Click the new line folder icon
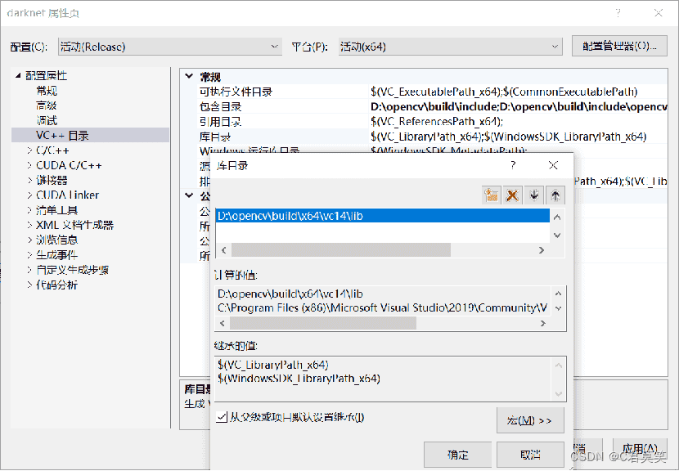 [x=491, y=195]
